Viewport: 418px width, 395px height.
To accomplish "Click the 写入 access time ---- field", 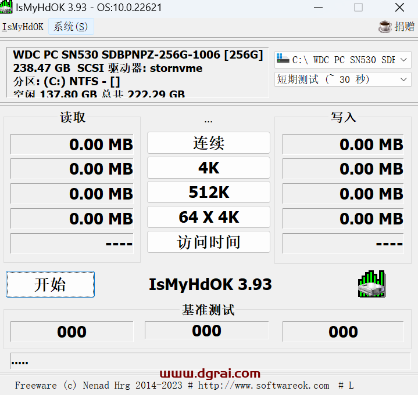I will click(343, 244).
